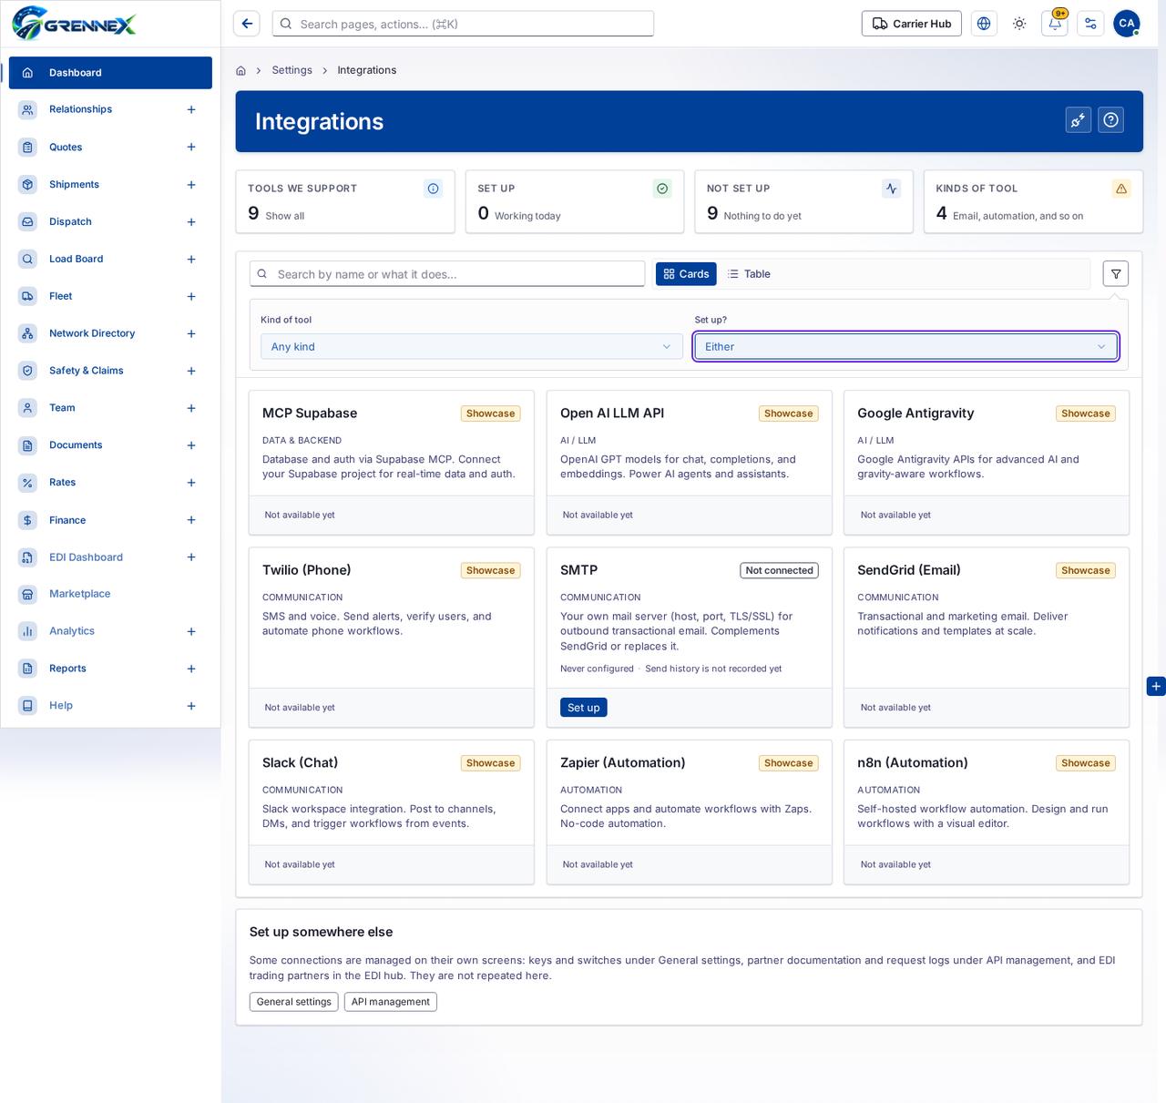The image size is (1166, 1103).
Task: Expand the Shipments sidebar menu
Action: coord(191,185)
